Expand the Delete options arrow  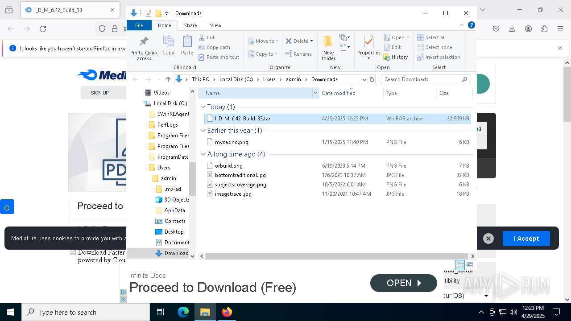coord(311,41)
